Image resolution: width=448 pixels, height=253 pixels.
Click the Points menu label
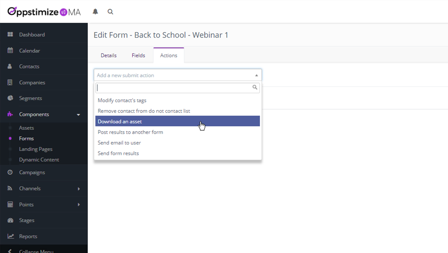tap(26, 205)
